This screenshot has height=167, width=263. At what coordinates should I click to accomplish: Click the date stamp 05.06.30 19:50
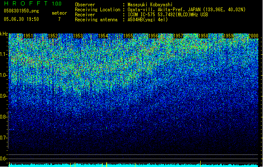point(21,19)
